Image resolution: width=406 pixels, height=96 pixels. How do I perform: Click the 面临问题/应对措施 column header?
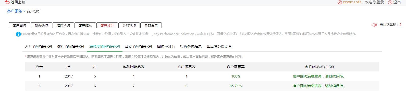320,67
